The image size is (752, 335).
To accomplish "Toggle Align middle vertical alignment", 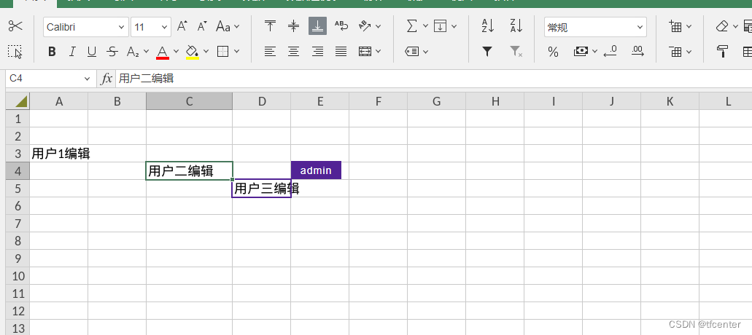I will tap(293, 26).
